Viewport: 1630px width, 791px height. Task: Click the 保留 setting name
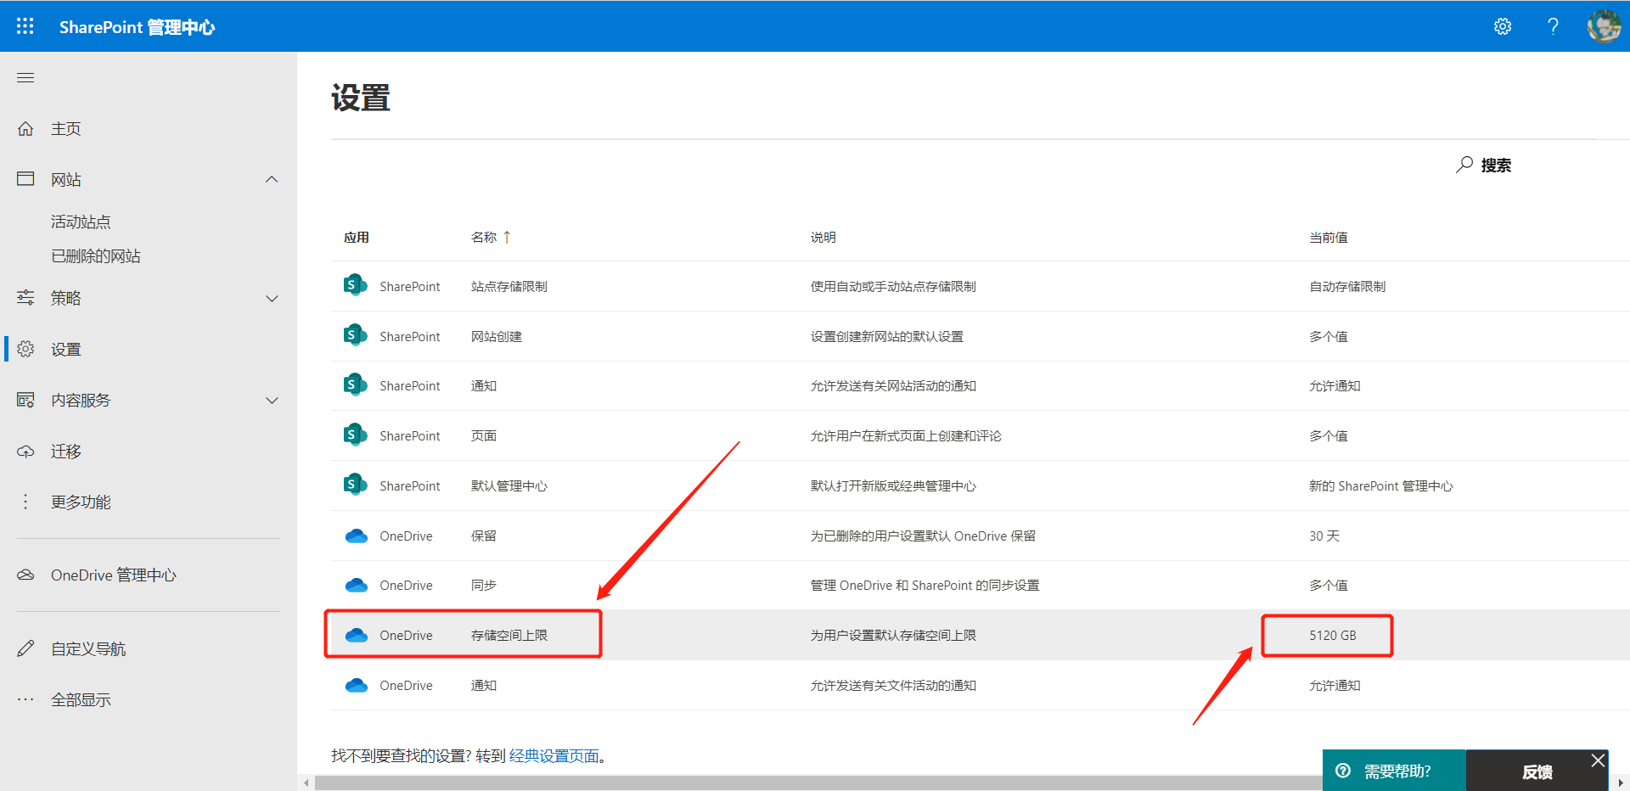[483, 536]
